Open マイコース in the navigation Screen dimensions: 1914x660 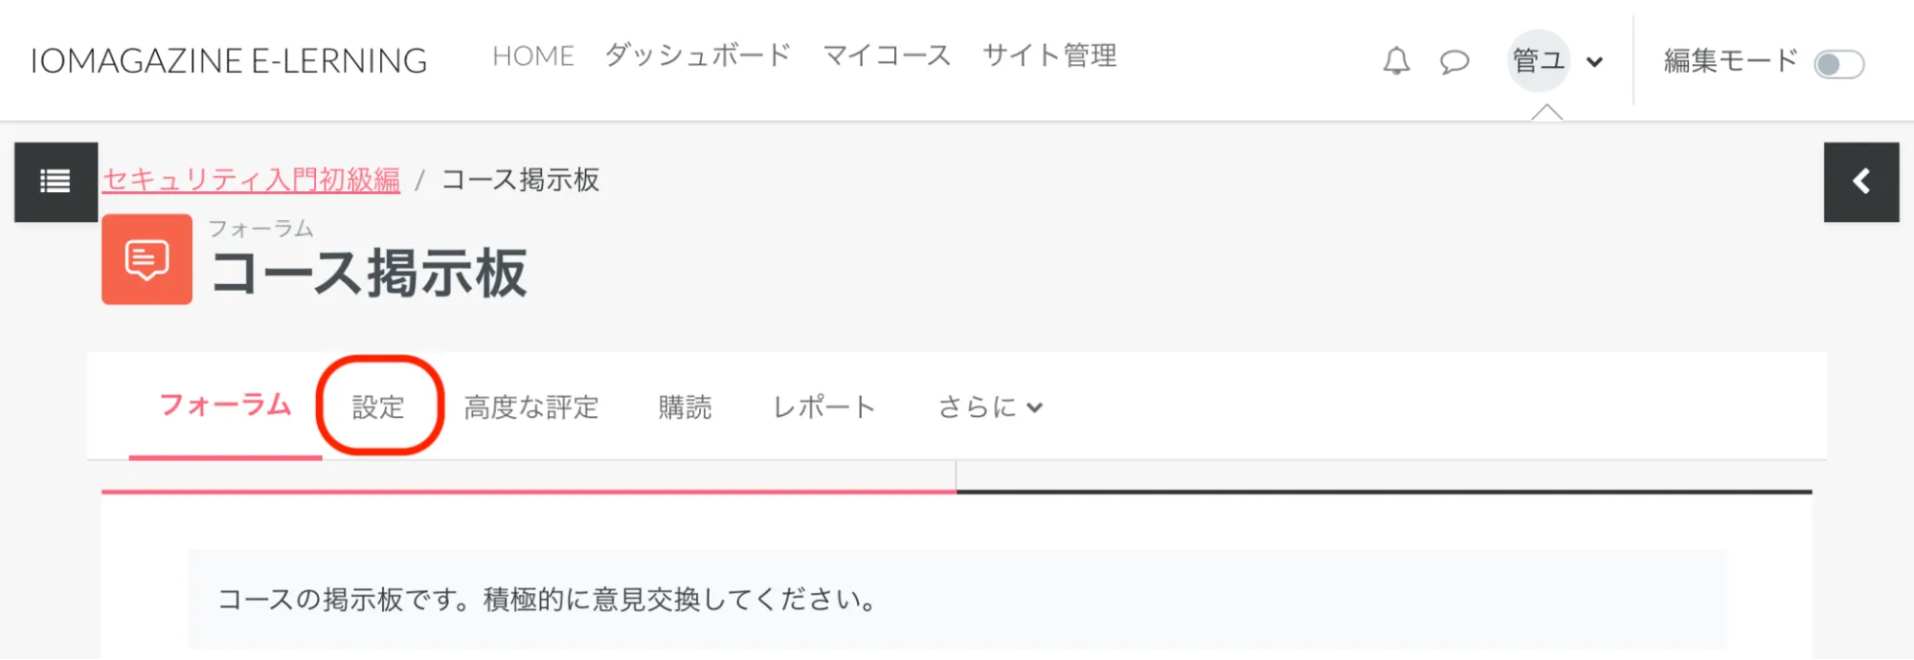click(x=887, y=55)
